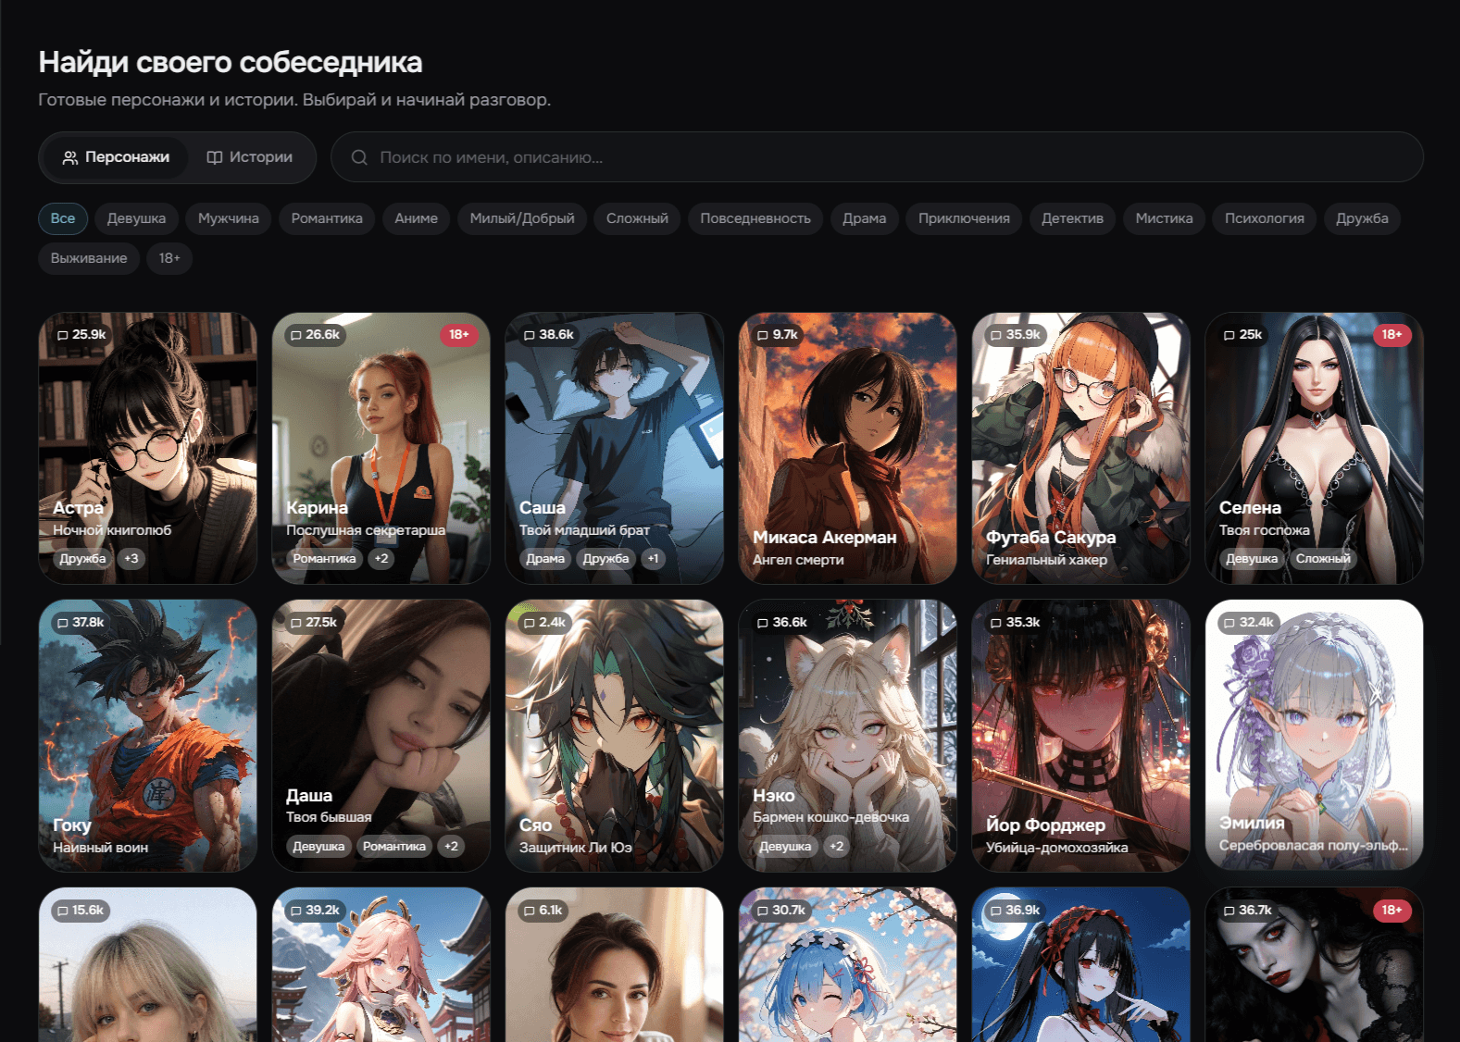This screenshot has width=1460, height=1042.
Task: Toggle the Романтика filter chip in the filter bar
Action: coord(327,218)
